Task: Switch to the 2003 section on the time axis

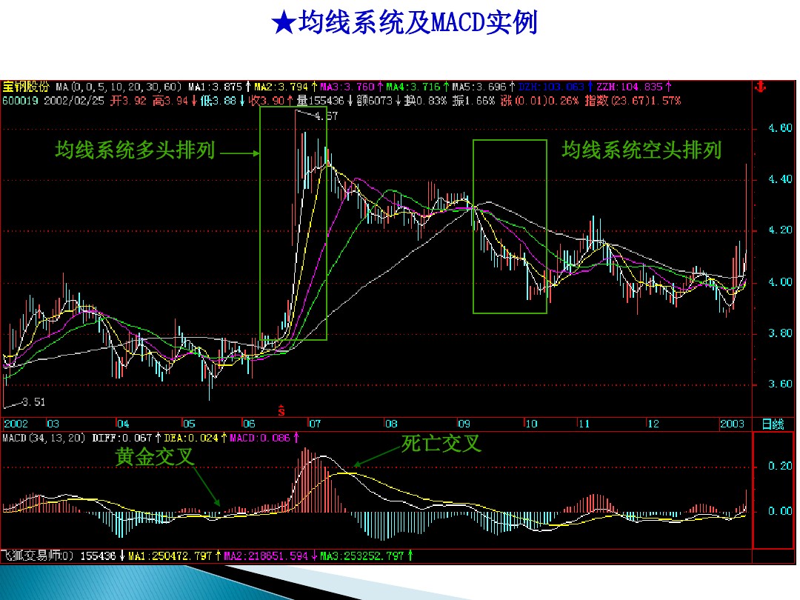Action: click(x=733, y=422)
